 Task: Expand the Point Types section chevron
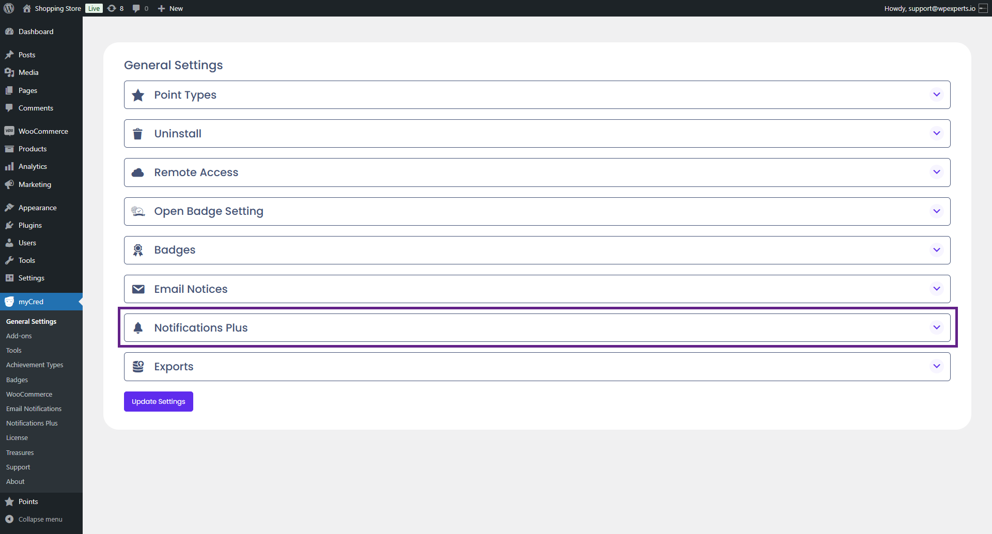tap(936, 95)
